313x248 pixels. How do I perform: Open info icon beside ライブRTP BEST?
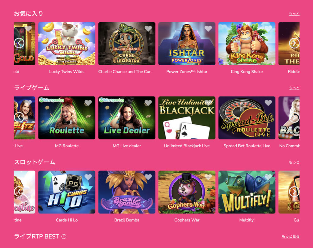pos(64,236)
